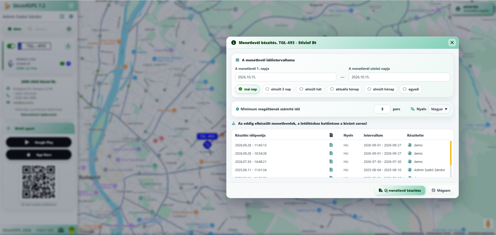Toggle the vehicle switch in blurred sidebar
This screenshot has width=496, height=235.
(11, 46)
